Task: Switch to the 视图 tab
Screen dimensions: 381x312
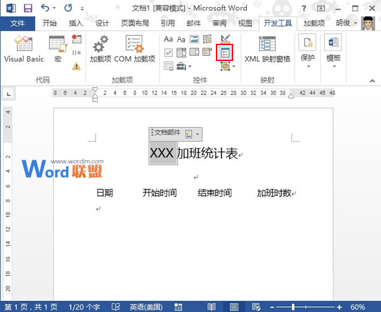Action: click(x=245, y=24)
